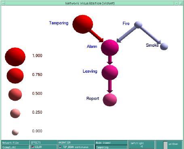Click the Network Visualization title bar

(x=90, y=3)
